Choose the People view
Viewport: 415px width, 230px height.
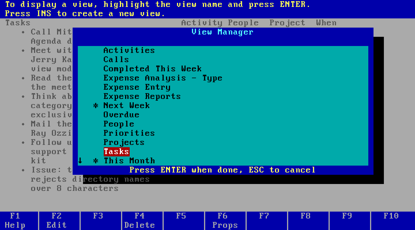pos(119,124)
